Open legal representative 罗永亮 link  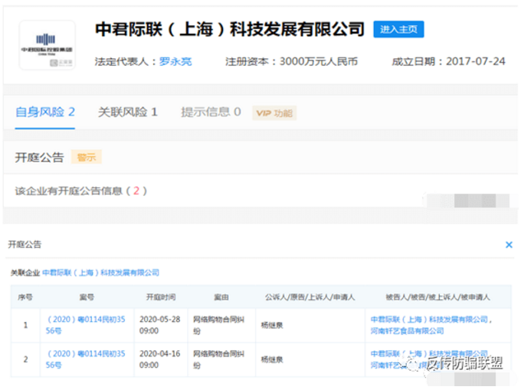[x=175, y=61]
